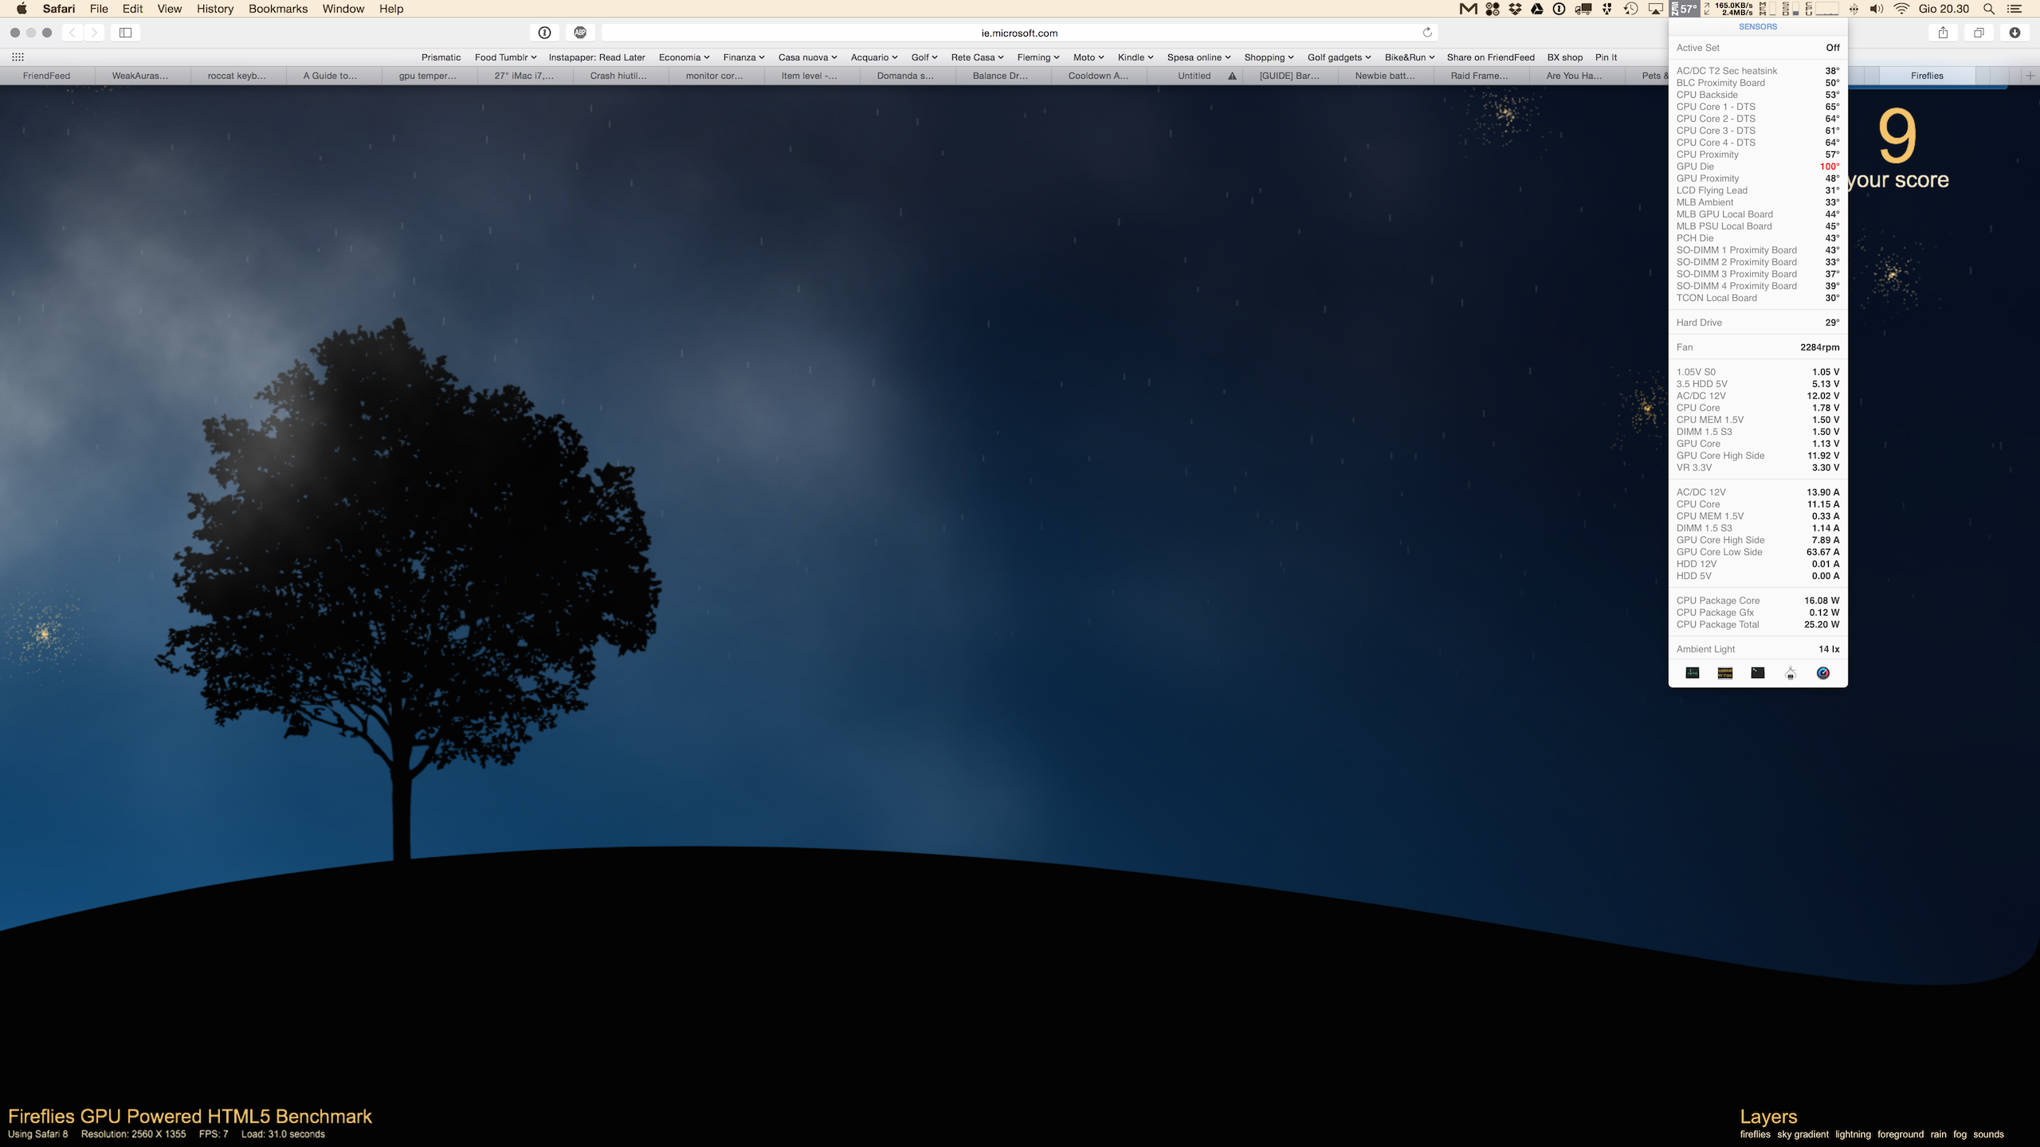
Task: Open the iStat gauge icon in panel footer
Action: click(x=1823, y=673)
